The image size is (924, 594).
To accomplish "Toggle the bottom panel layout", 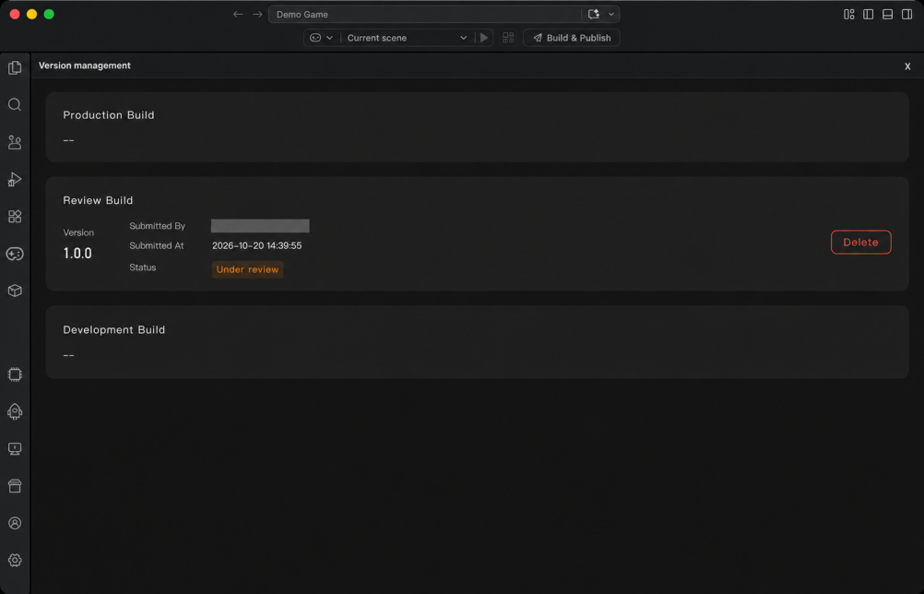I will pos(887,14).
